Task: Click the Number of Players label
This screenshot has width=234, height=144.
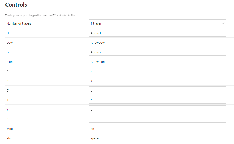Action: 19,23
